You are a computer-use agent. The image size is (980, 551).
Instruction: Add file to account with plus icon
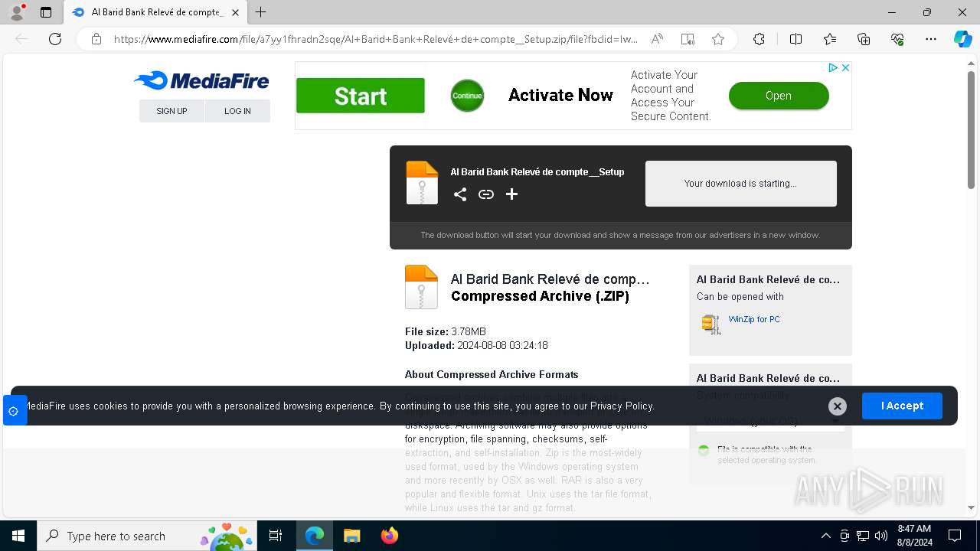[x=512, y=194]
